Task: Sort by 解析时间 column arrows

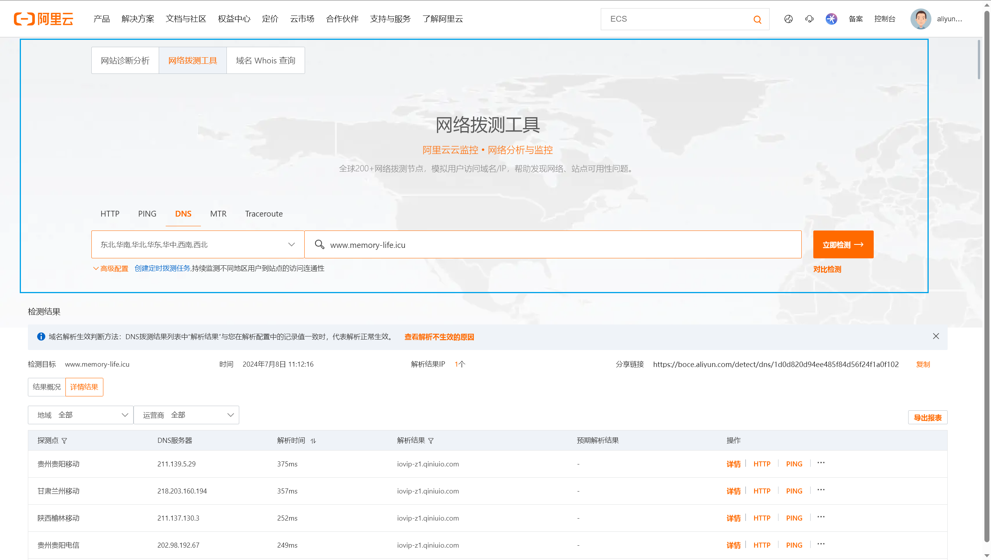Action: click(x=313, y=440)
